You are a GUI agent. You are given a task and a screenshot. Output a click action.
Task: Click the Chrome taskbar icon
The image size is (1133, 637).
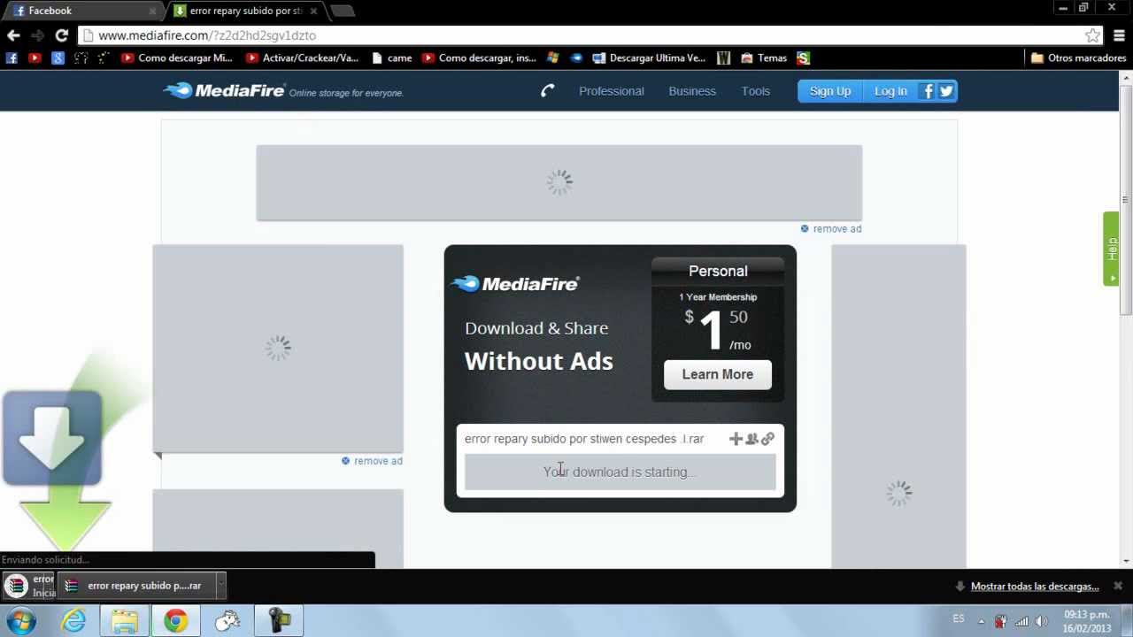[176, 621]
